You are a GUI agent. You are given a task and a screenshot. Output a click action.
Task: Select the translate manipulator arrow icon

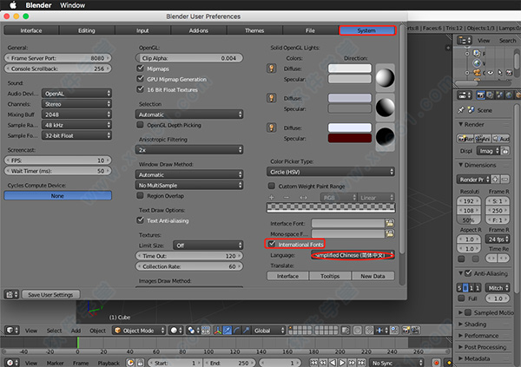click(x=228, y=331)
